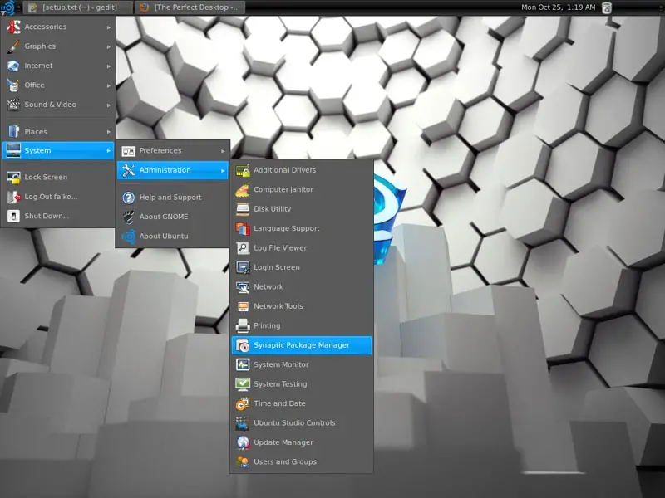
Task: Click the Ubuntu Studio main menu logo
Action: 7,7
